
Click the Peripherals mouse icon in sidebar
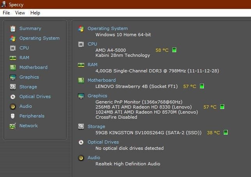pos(13,116)
